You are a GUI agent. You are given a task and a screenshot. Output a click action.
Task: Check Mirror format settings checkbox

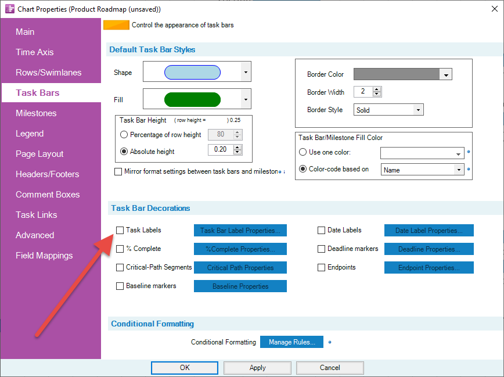[x=118, y=171]
